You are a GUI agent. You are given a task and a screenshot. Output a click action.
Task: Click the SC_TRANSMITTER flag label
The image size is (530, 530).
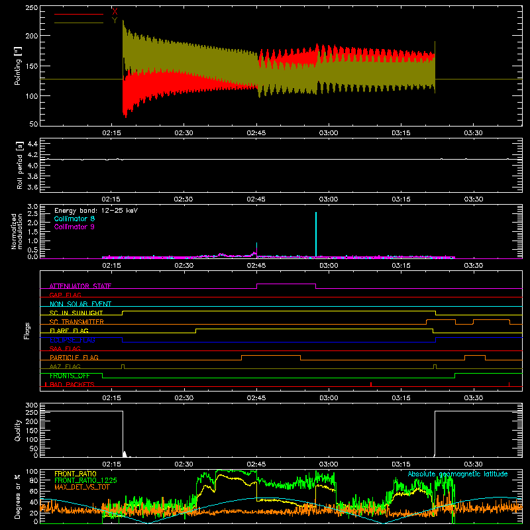tap(77, 322)
